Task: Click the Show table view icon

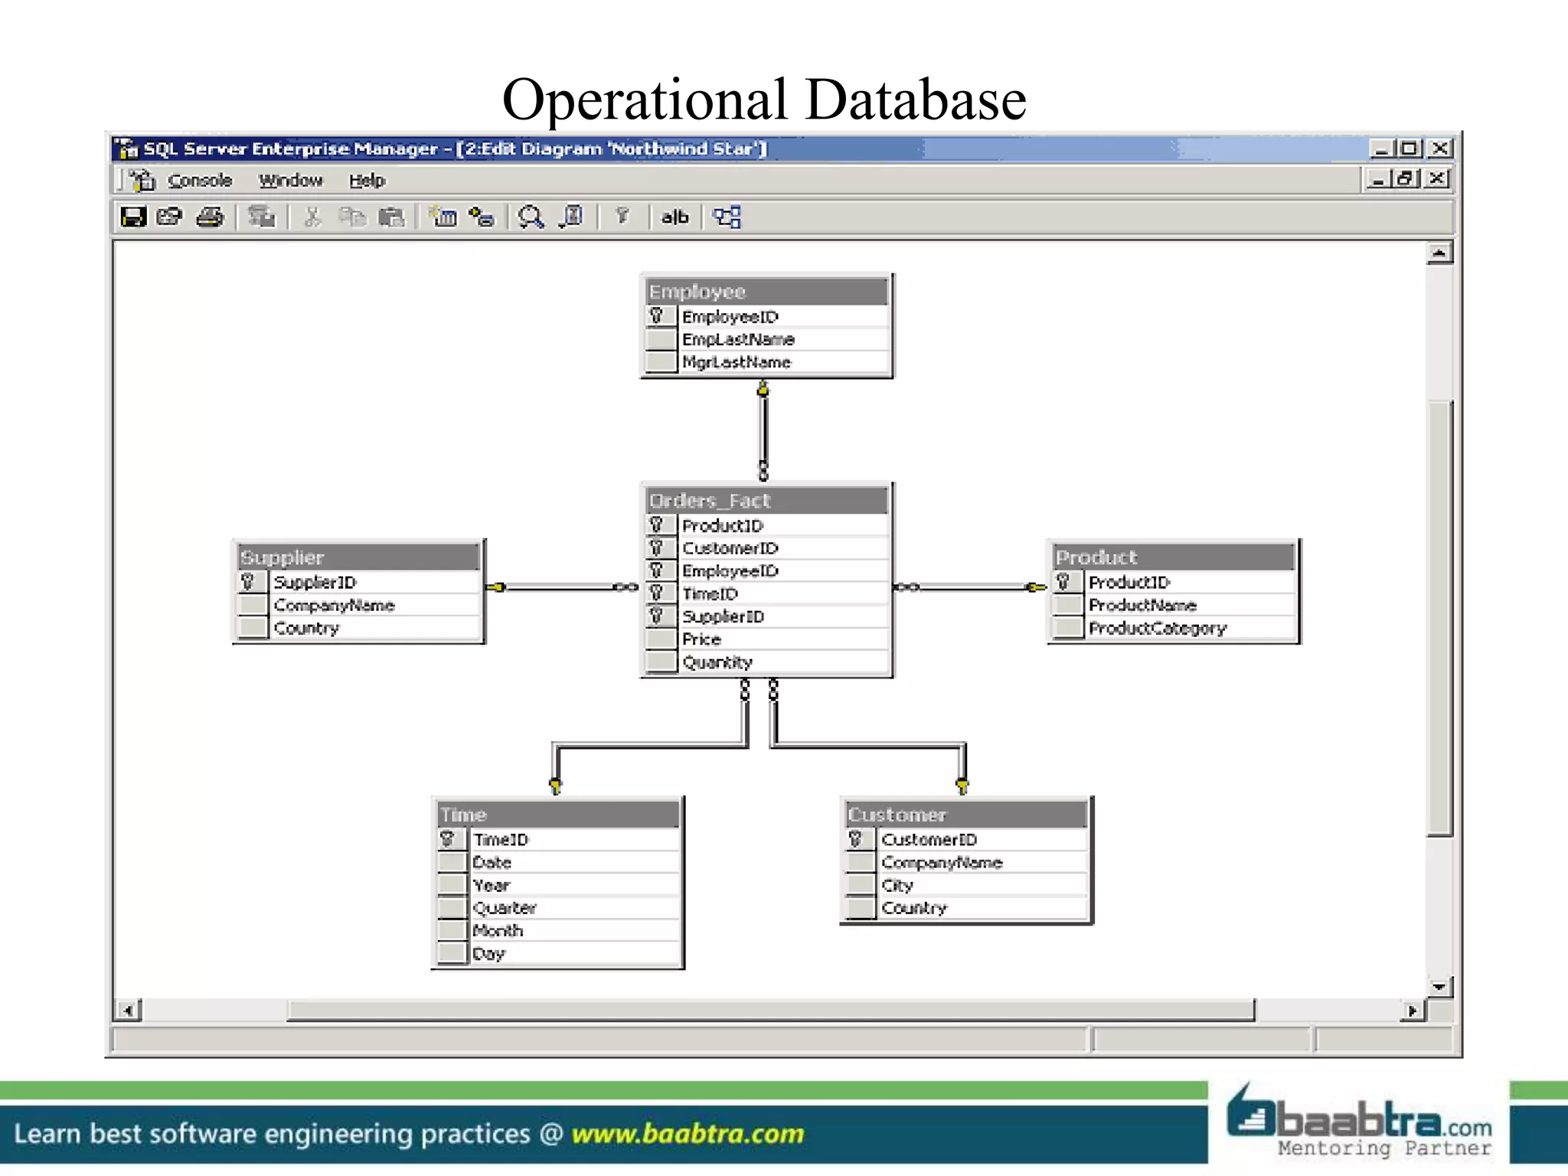Action: 572,217
